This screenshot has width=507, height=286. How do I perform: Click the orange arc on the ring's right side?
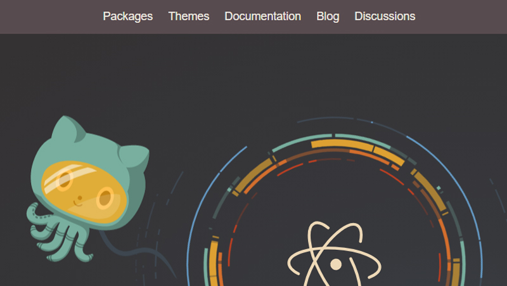[446, 240]
